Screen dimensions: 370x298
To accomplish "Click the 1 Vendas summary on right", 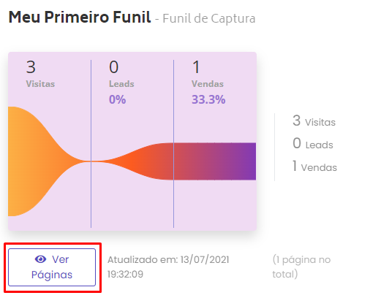I will point(314,166).
